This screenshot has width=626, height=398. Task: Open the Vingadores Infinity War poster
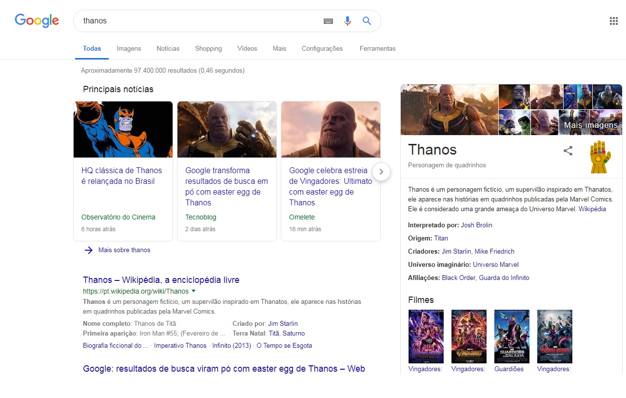pyautogui.click(x=469, y=337)
